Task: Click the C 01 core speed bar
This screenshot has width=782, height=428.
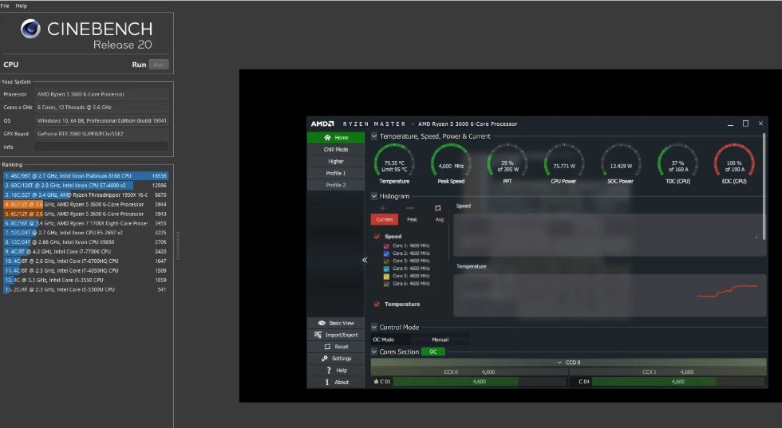Action: 480,382
